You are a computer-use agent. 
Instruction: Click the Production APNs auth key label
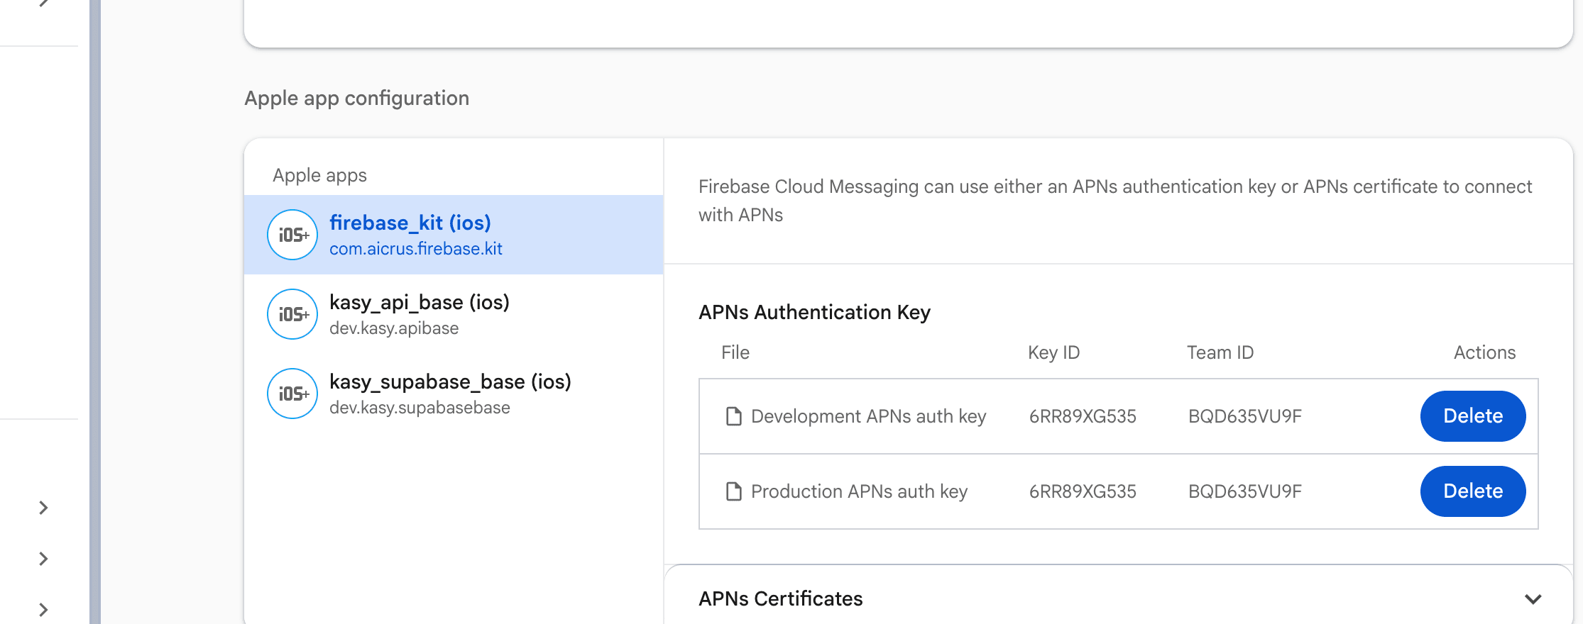(x=860, y=491)
